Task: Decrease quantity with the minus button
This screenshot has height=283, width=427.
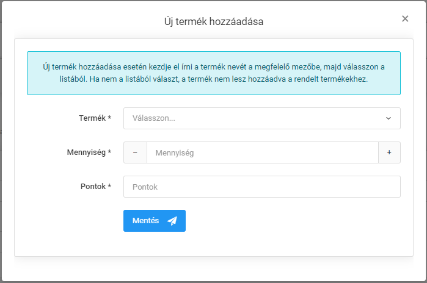Action: [135, 153]
